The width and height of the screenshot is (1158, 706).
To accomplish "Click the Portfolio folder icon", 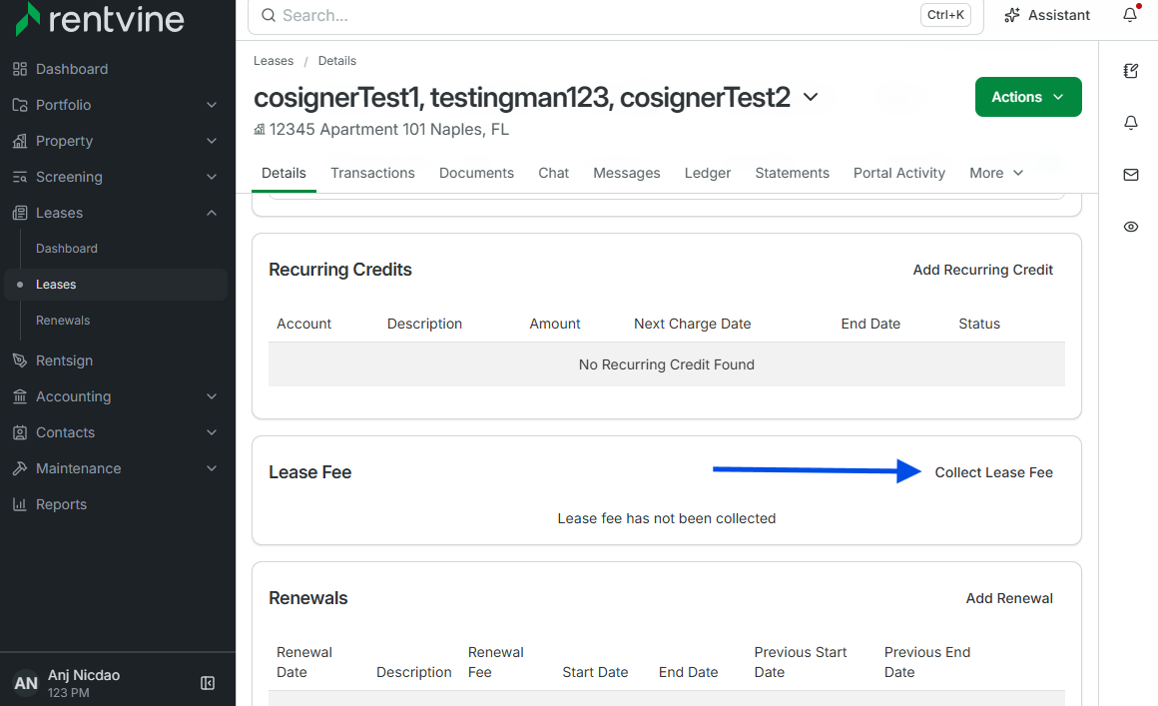I will [x=20, y=105].
